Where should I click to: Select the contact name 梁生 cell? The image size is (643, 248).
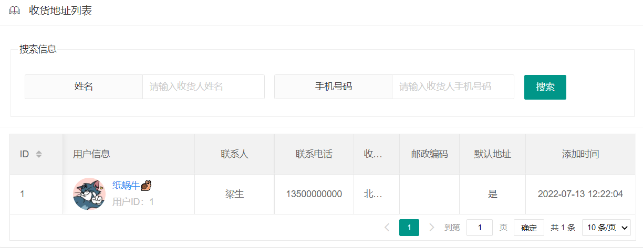(234, 194)
